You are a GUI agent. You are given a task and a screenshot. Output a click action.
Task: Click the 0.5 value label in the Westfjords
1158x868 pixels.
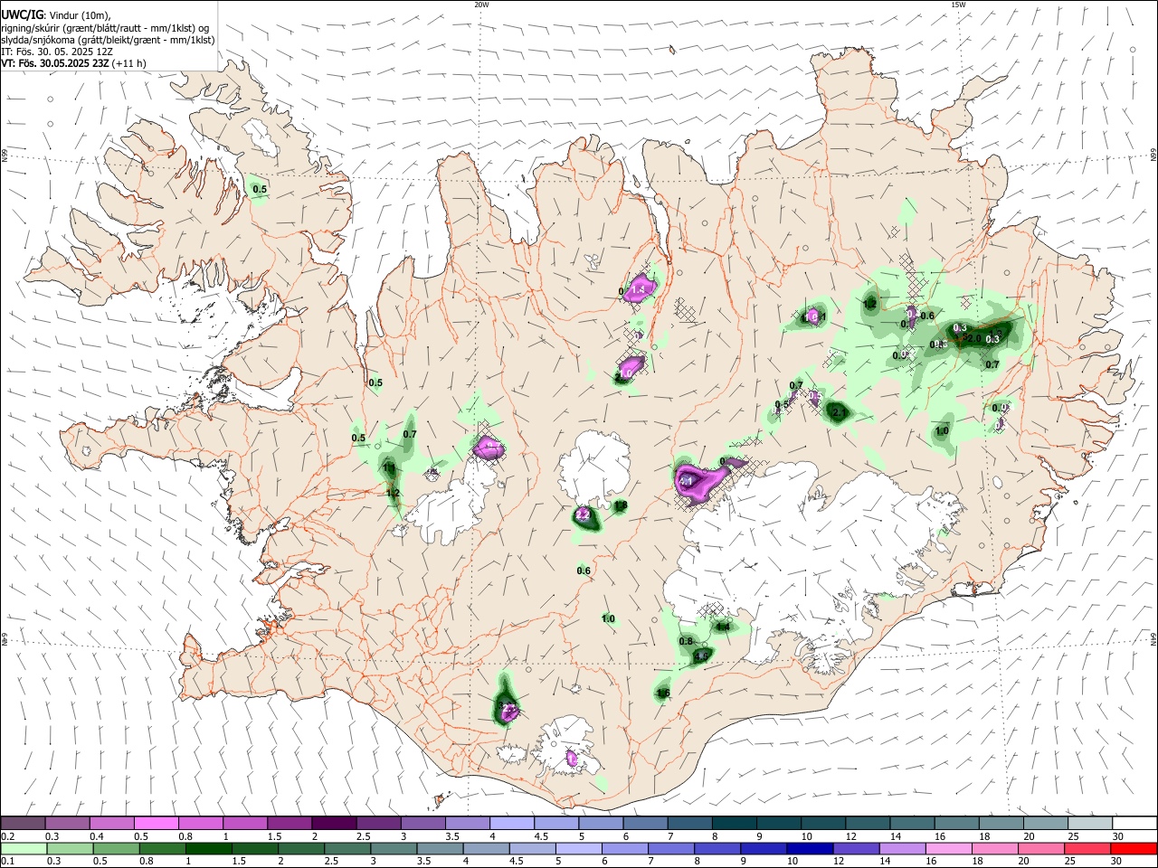[x=260, y=189]
